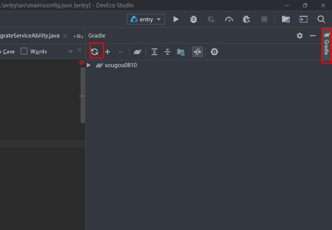Execute Gradle task via elephant icon

click(x=138, y=52)
